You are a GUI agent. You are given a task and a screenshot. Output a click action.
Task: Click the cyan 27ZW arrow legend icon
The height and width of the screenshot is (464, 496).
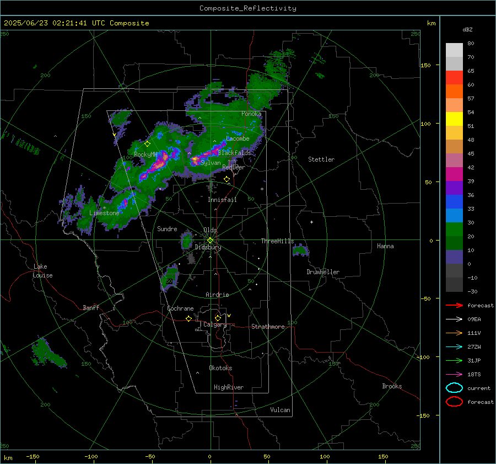(x=454, y=347)
